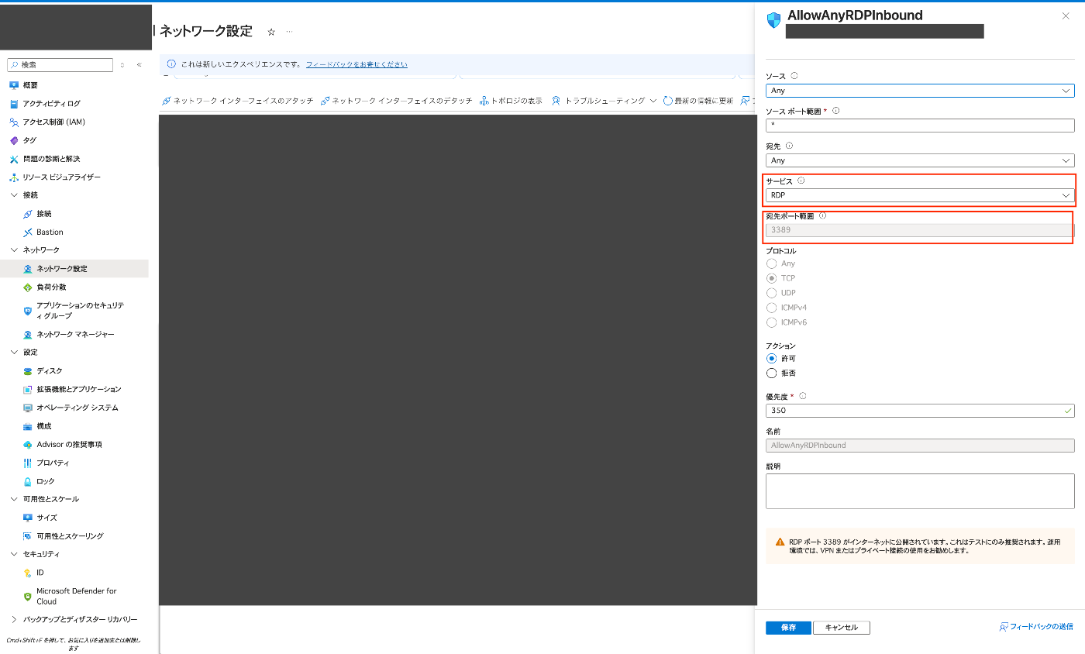
Task: Open the 概要 overview icon
Action: 14,85
